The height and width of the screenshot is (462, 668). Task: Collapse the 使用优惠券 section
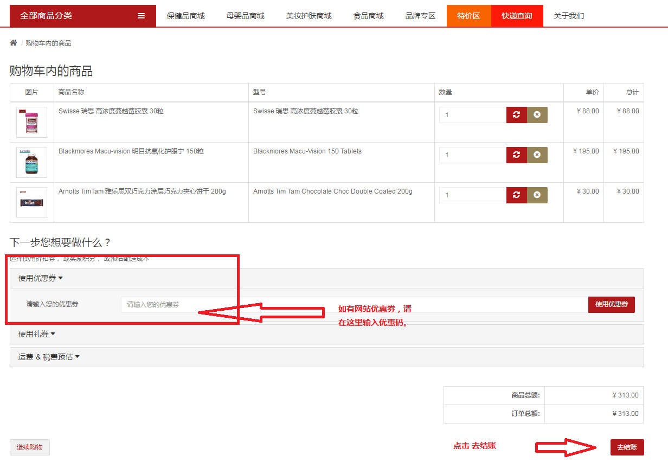(41, 278)
